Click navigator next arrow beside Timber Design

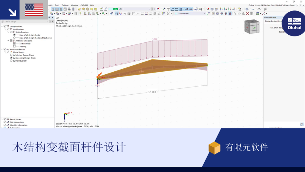coord(52,21)
